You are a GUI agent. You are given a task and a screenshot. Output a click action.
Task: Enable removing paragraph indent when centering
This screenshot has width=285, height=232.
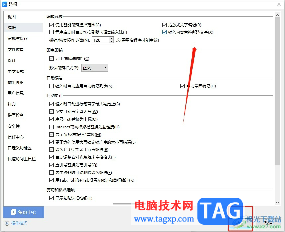tap(52, 172)
